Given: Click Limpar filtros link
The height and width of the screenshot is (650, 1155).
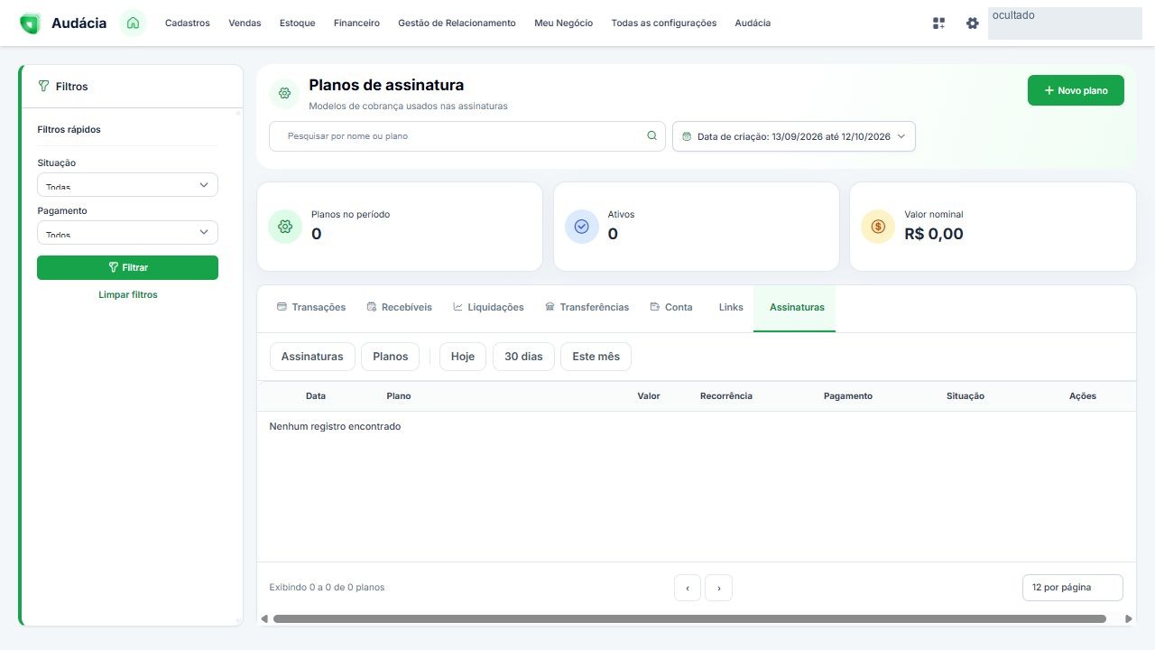Looking at the screenshot, I should point(128,295).
